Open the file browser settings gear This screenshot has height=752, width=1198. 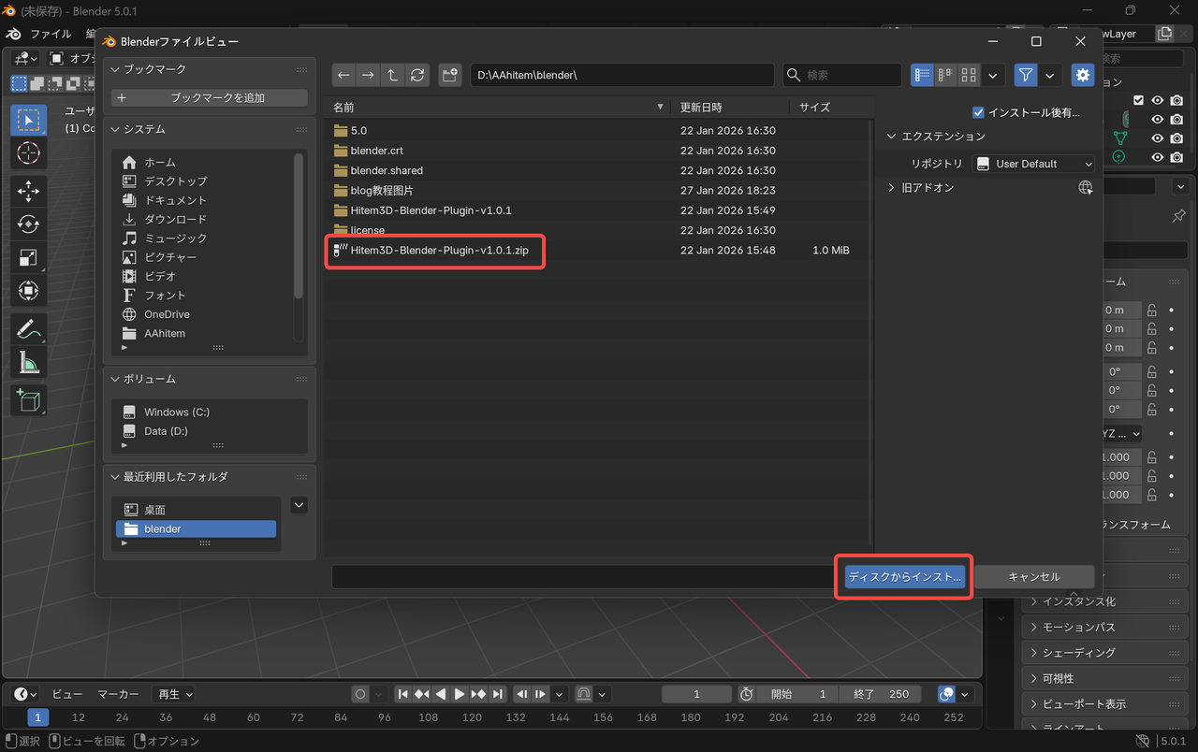[x=1082, y=75]
